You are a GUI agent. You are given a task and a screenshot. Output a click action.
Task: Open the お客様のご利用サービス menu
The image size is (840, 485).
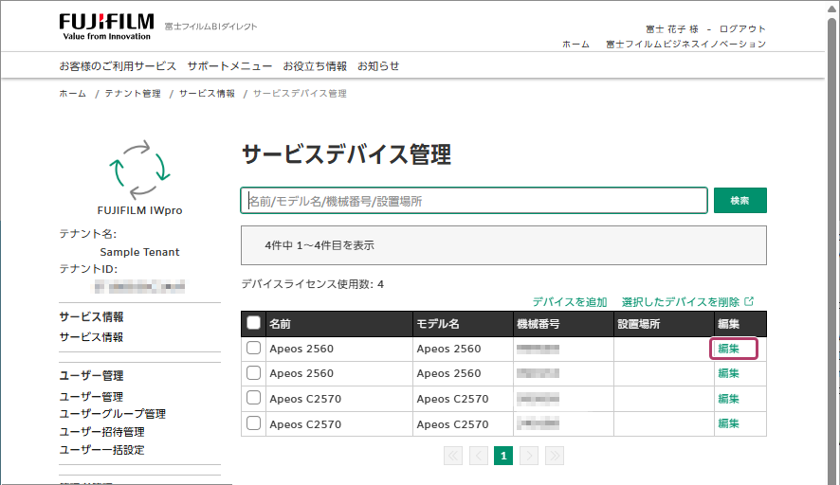point(118,66)
